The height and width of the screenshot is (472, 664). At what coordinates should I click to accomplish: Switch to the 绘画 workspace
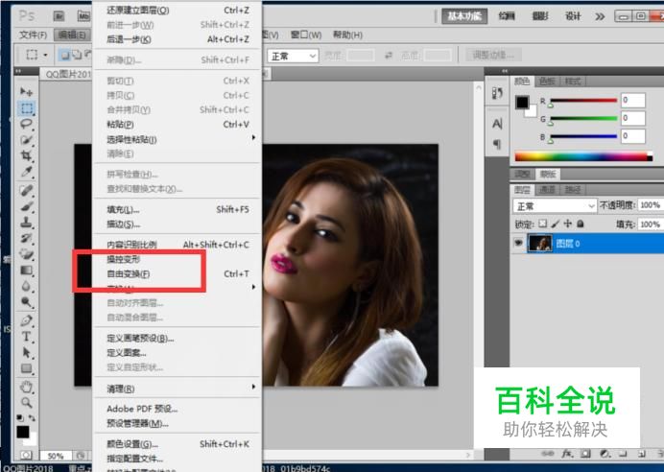(x=507, y=16)
